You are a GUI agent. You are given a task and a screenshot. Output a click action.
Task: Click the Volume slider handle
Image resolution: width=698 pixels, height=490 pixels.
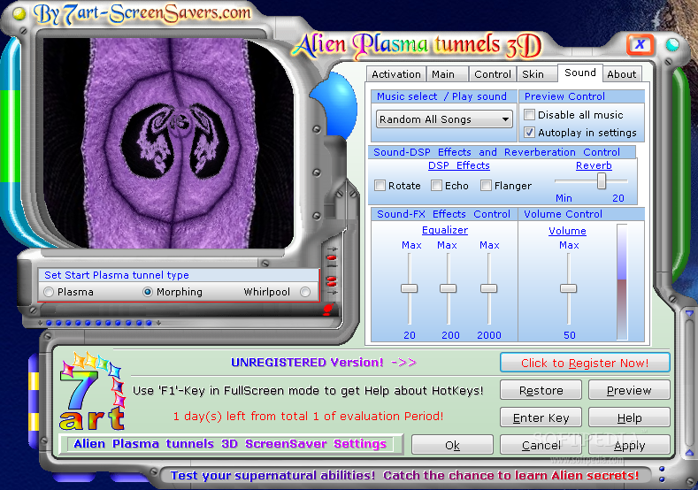[569, 288]
